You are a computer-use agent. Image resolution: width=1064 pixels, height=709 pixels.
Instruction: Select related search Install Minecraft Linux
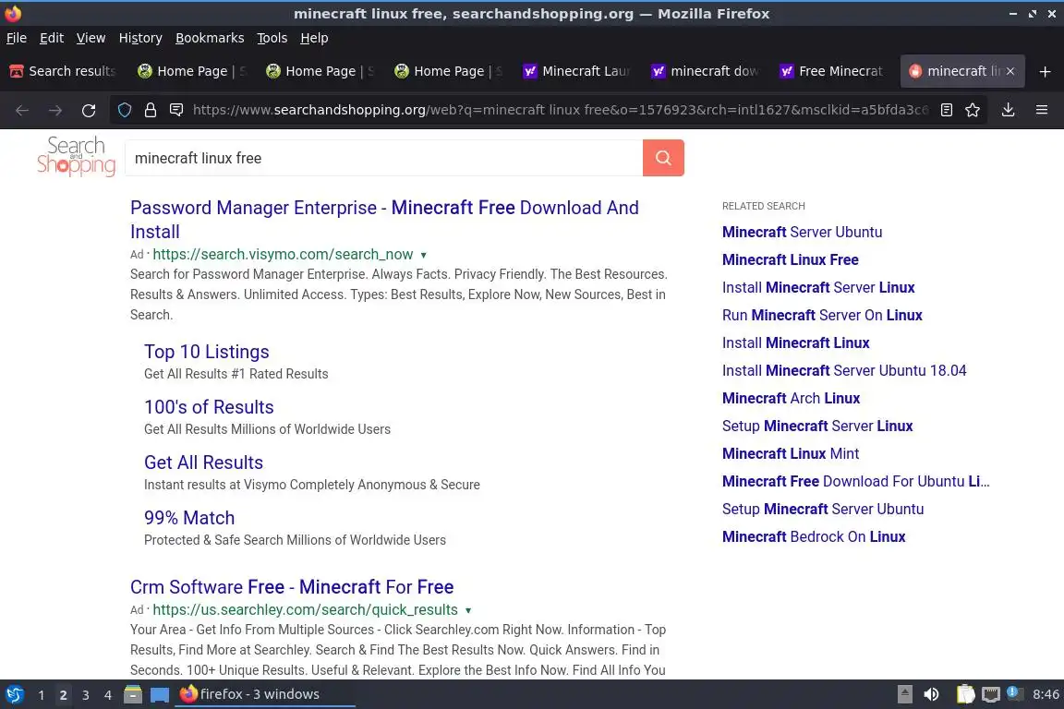[x=796, y=343]
